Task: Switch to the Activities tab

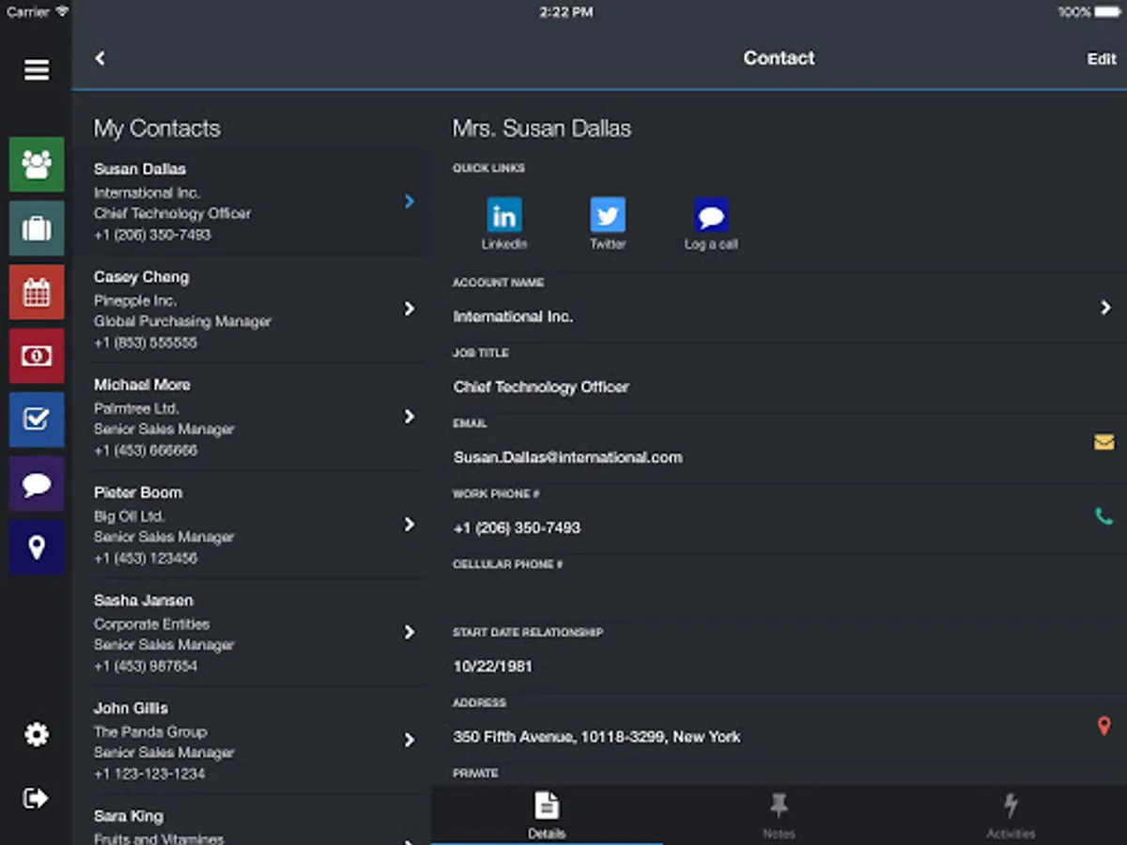Action: [x=1011, y=815]
